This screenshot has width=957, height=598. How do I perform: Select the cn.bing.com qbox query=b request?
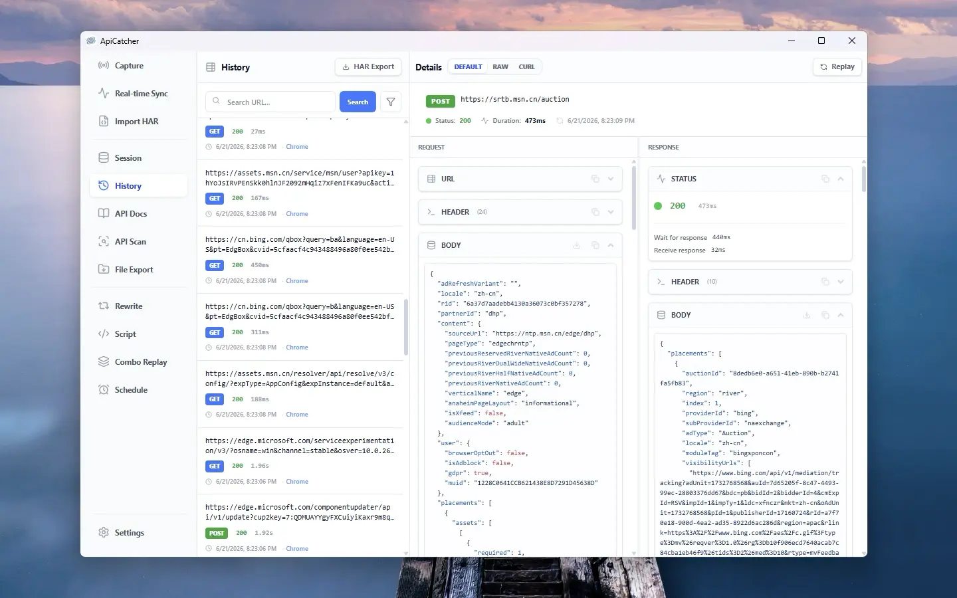pyautogui.click(x=300, y=328)
